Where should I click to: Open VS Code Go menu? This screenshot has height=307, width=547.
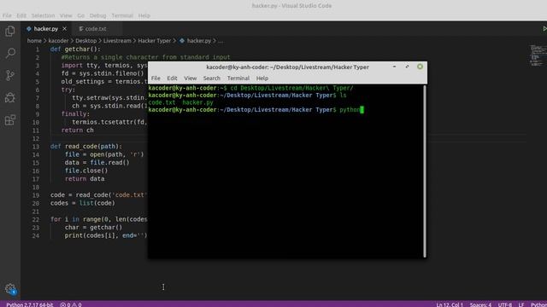coord(80,15)
